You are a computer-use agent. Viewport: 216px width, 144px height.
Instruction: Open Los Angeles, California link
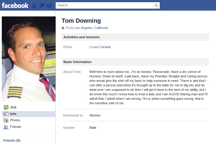[91, 28]
